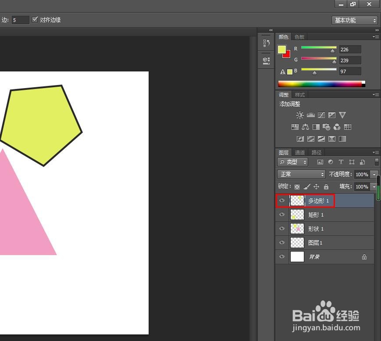Viewport: 381px width, 341px height.
Task: Add a Selective Color adjustment
Action: pos(332,139)
